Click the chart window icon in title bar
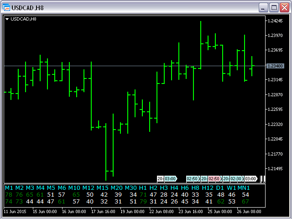 point(6,8)
